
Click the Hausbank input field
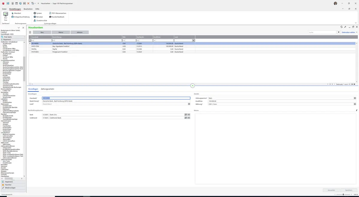(x=116, y=98)
